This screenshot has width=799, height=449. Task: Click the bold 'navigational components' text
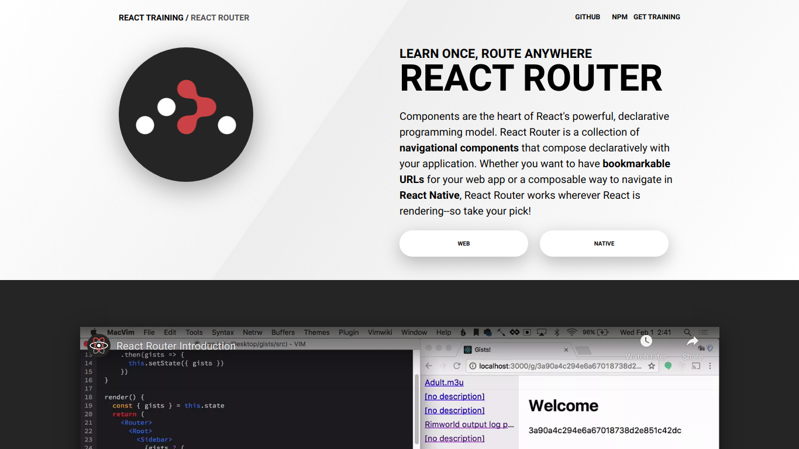459,148
